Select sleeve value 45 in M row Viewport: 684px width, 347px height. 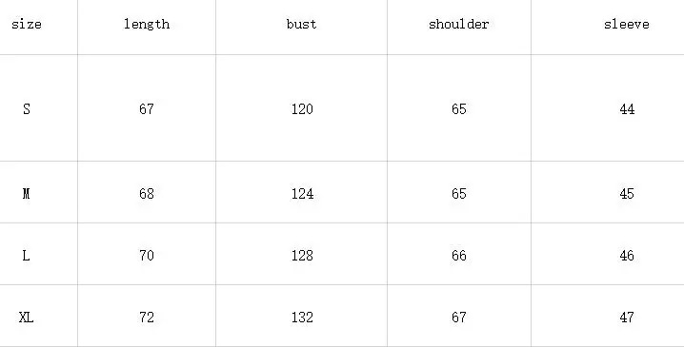pos(627,193)
